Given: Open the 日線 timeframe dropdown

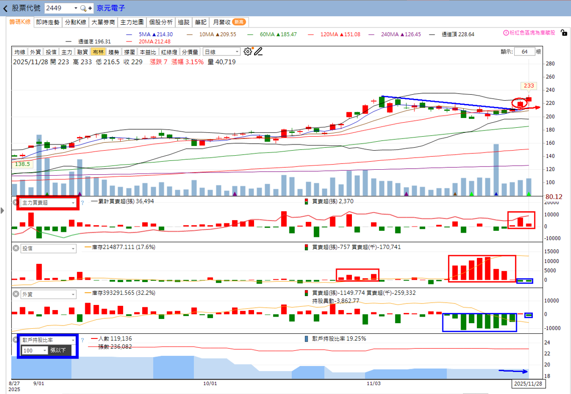Looking at the screenshot, I should point(221,52).
